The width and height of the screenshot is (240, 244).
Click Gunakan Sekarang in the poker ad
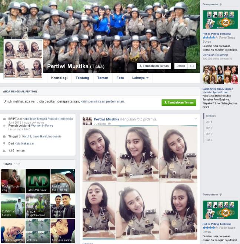(x=215, y=54)
